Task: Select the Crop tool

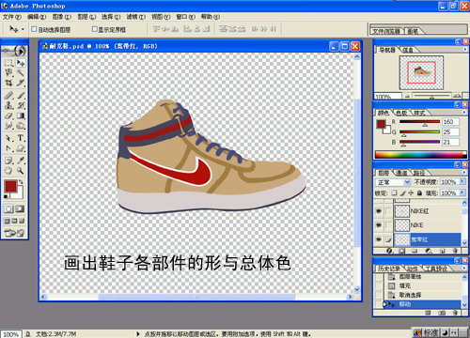Action: tap(8, 83)
